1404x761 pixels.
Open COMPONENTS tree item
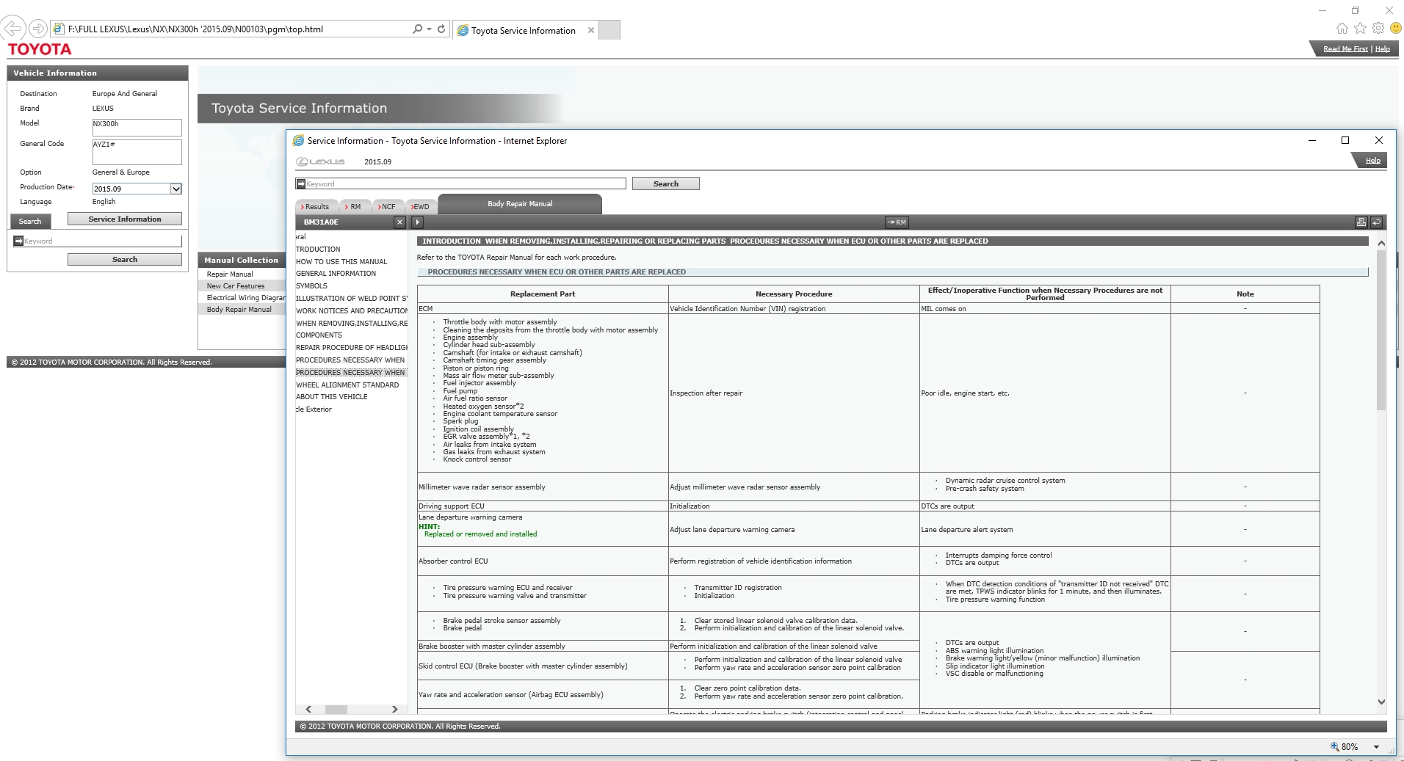[x=319, y=335]
